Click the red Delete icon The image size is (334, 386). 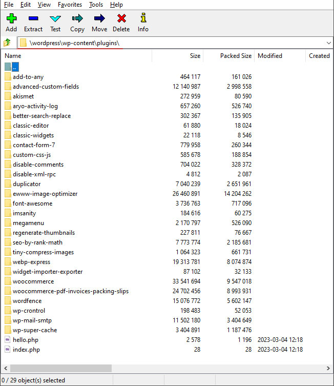121,18
